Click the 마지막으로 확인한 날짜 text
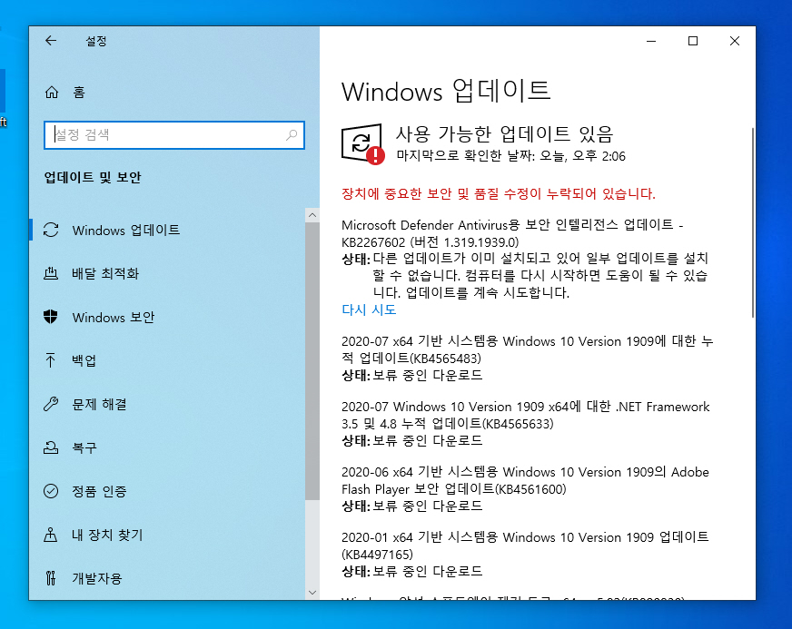This screenshot has height=629, width=792. [x=510, y=156]
